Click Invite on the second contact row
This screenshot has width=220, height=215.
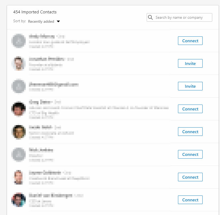pos(190,64)
